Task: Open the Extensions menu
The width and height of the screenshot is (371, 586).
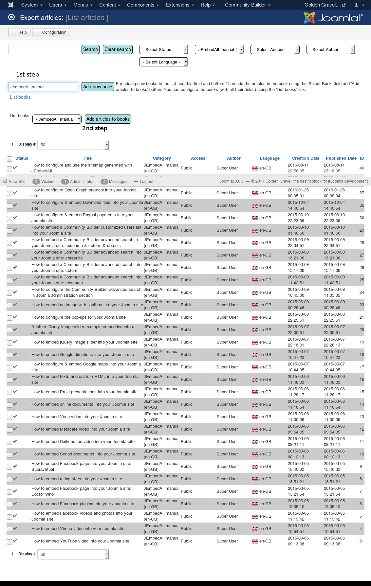Action: tap(180, 5)
